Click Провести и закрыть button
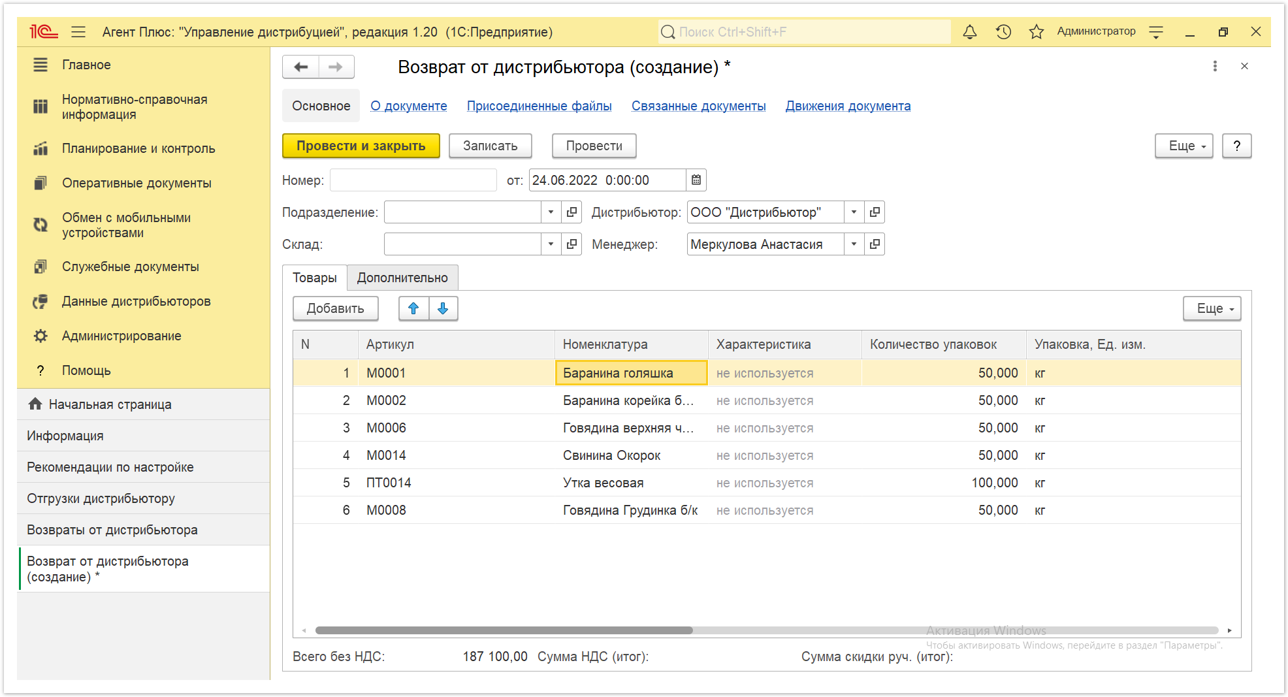 point(361,146)
